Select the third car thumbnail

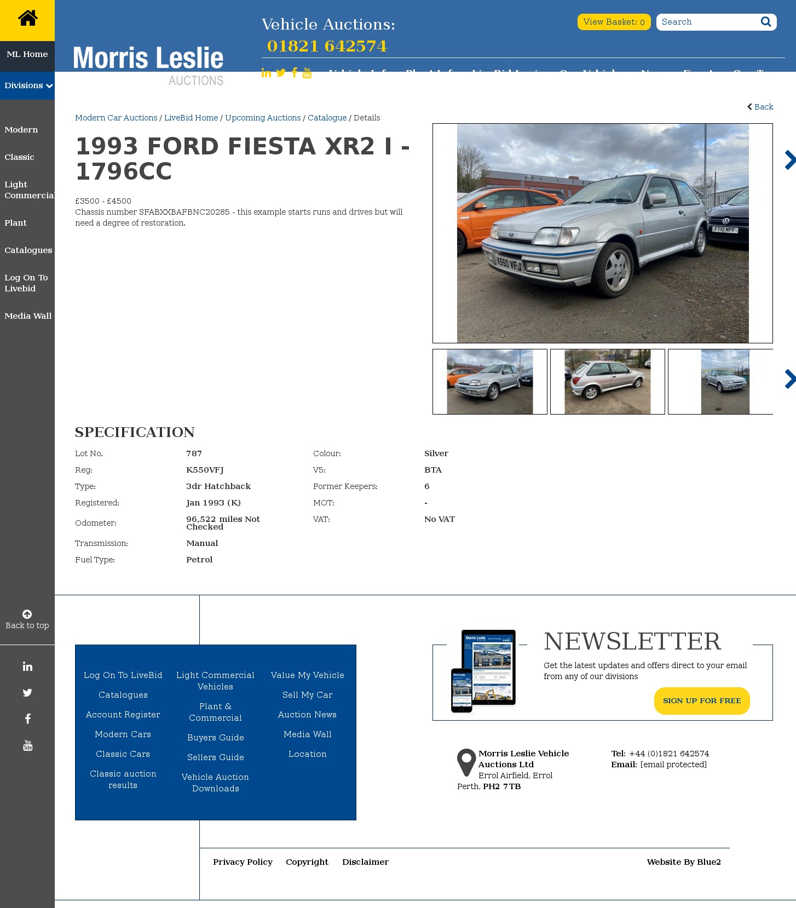point(720,382)
